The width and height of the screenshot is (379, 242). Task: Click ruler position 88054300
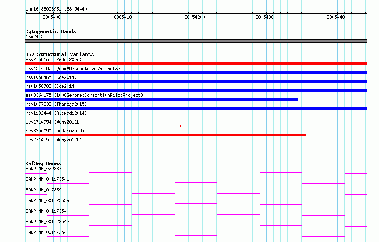(266, 17)
